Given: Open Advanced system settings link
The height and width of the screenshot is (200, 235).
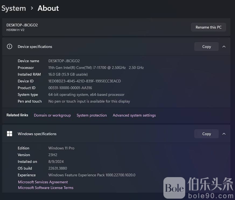Looking at the screenshot, I should (x=134, y=115).
